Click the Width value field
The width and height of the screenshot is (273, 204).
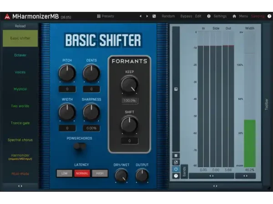(67, 128)
